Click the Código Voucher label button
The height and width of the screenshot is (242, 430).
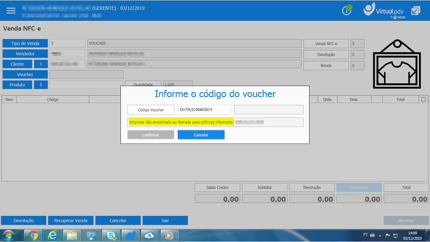[x=151, y=109]
